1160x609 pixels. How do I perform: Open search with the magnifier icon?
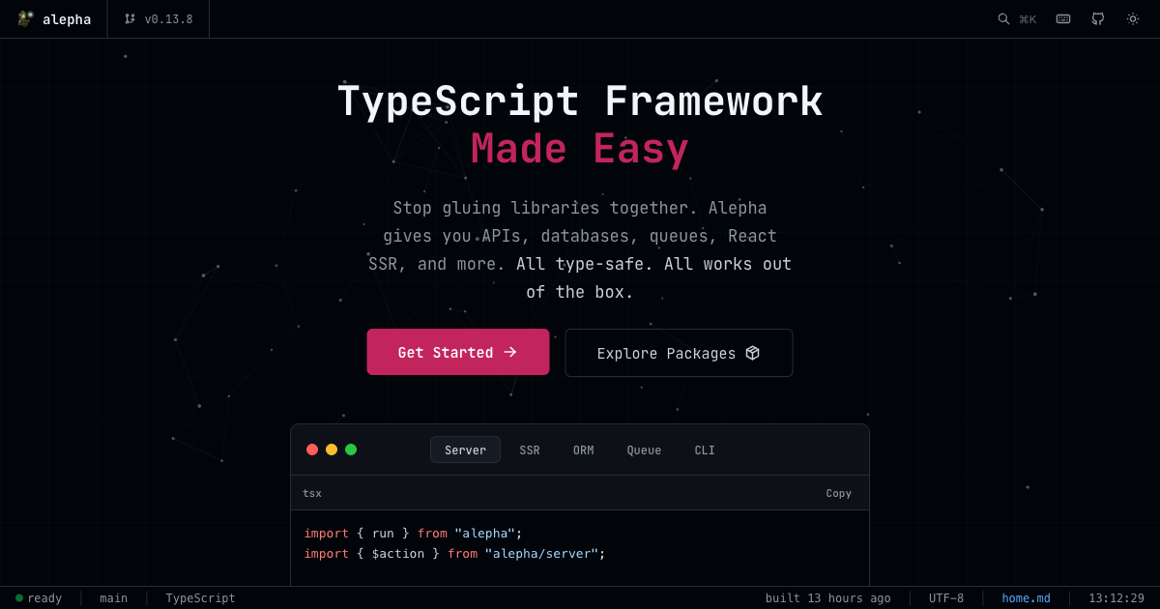pyautogui.click(x=1003, y=18)
